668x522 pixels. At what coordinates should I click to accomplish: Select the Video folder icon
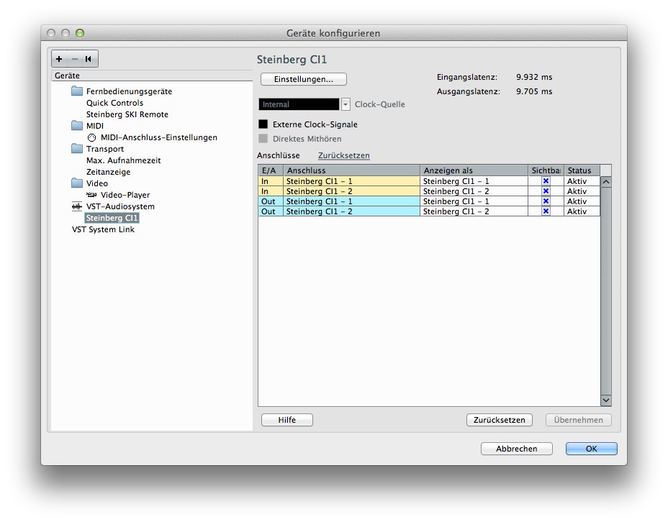(x=77, y=183)
